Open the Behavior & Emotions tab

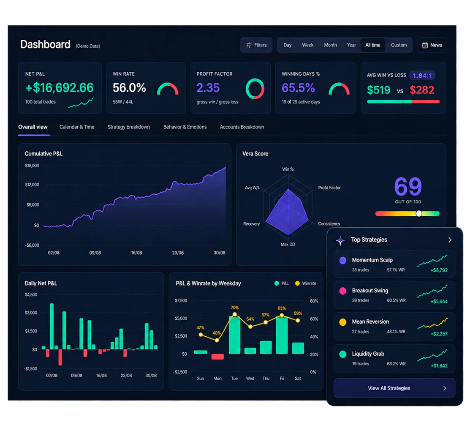(x=185, y=127)
